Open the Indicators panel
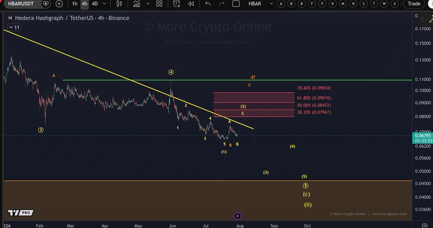The height and width of the screenshot is (228, 433). tap(137, 4)
